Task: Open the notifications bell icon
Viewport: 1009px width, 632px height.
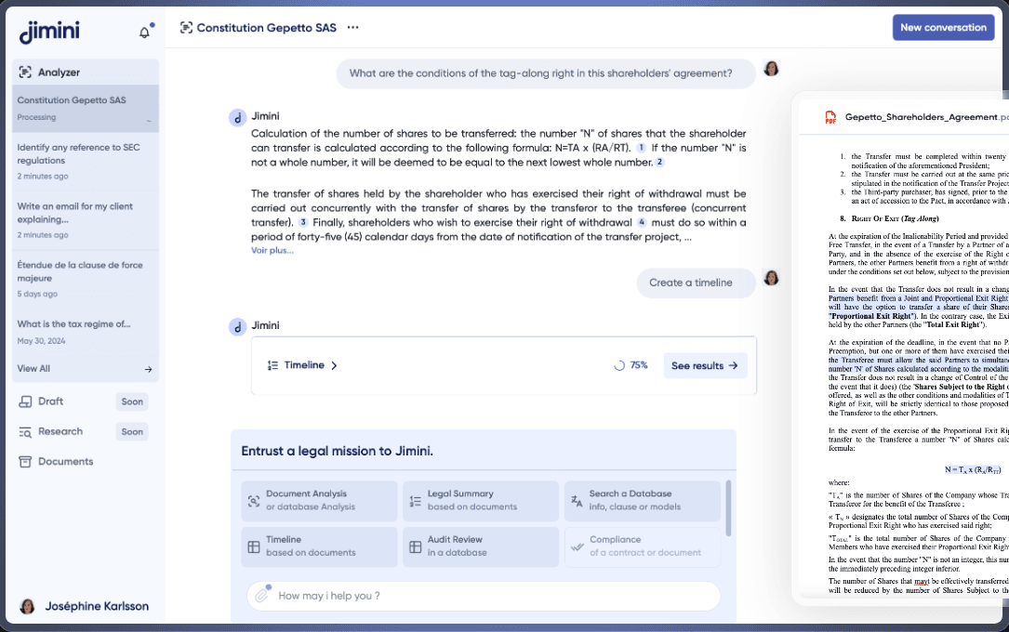Action: 145,33
